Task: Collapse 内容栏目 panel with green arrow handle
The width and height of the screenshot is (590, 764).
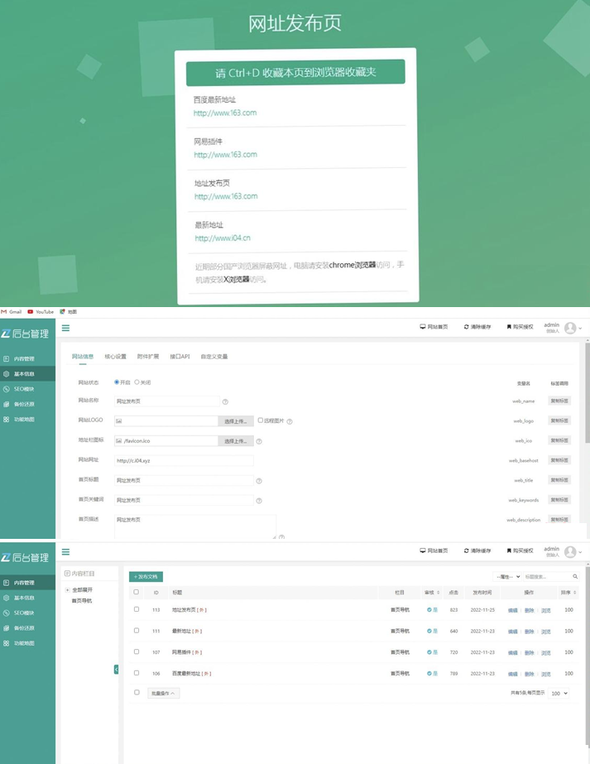Action: [x=117, y=669]
